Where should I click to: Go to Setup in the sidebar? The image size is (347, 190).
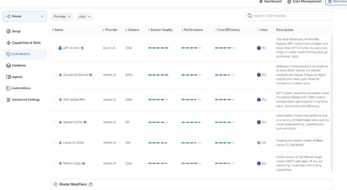[25, 32]
